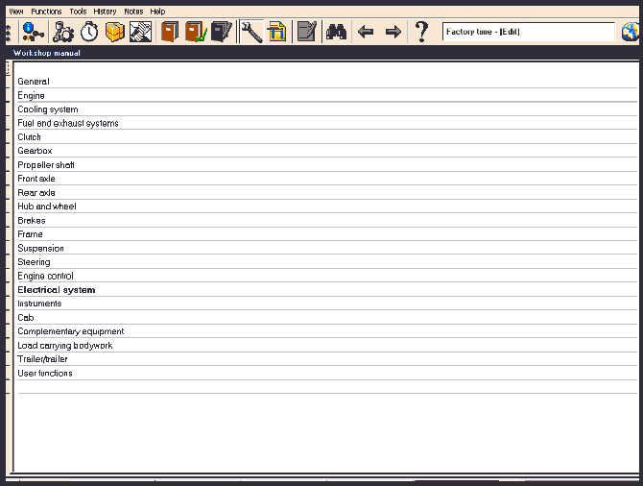The width and height of the screenshot is (643, 486).
Task: Open help via the question mark icon
Action: (x=421, y=32)
